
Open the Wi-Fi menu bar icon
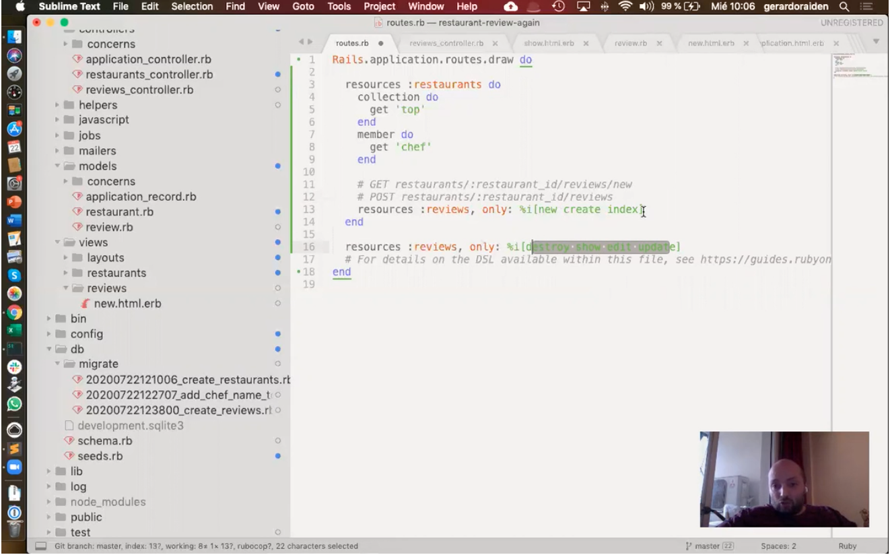tap(625, 7)
